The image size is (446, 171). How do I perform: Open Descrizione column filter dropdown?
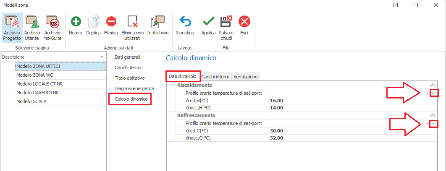pyautogui.click(x=102, y=57)
